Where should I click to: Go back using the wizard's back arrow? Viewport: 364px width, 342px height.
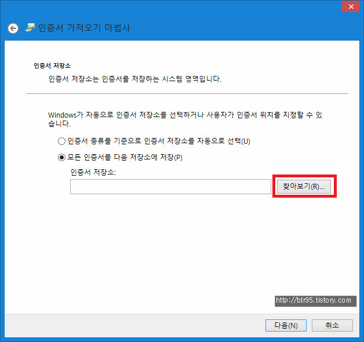coord(13,28)
